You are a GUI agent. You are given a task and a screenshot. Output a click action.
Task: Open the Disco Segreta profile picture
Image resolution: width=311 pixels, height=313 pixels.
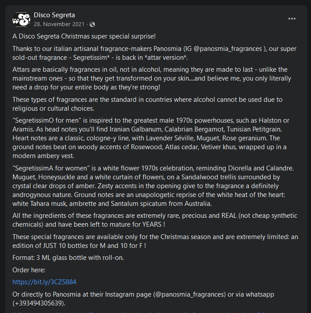tap(21, 19)
